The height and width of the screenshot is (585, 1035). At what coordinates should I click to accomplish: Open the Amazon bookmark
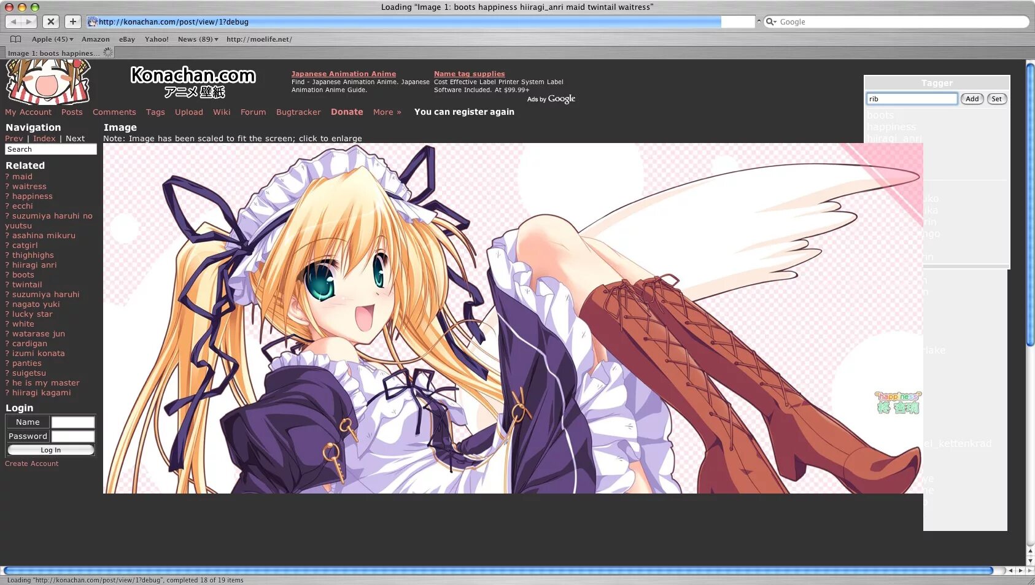(x=96, y=39)
